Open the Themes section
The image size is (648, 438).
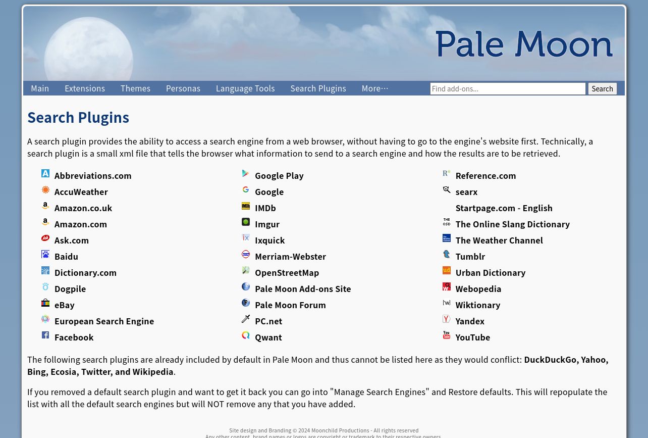click(x=135, y=88)
